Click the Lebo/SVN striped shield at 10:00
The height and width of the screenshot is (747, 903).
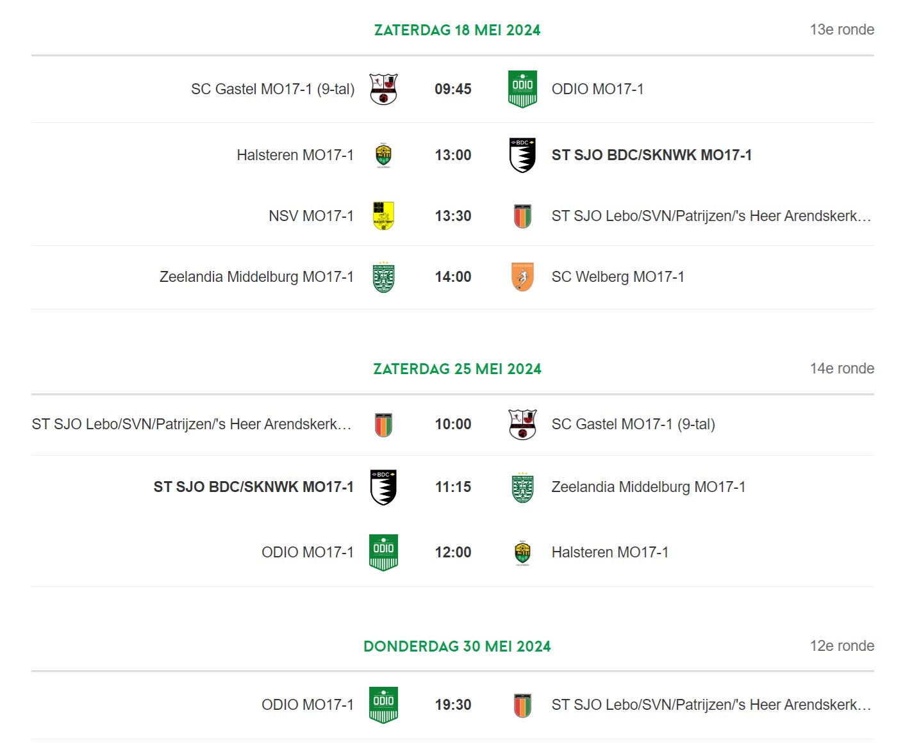[x=383, y=424]
